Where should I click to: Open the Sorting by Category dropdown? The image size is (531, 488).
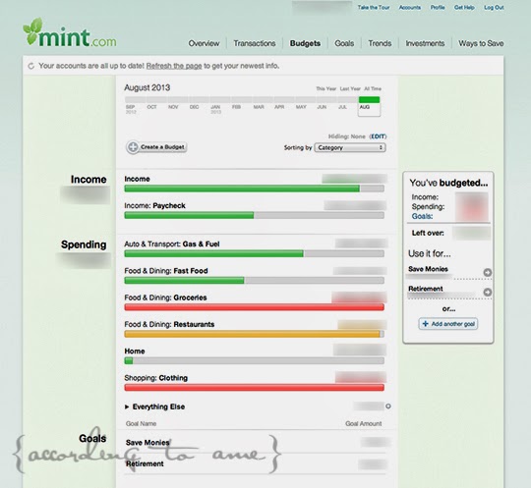pyautogui.click(x=350, y=148)
